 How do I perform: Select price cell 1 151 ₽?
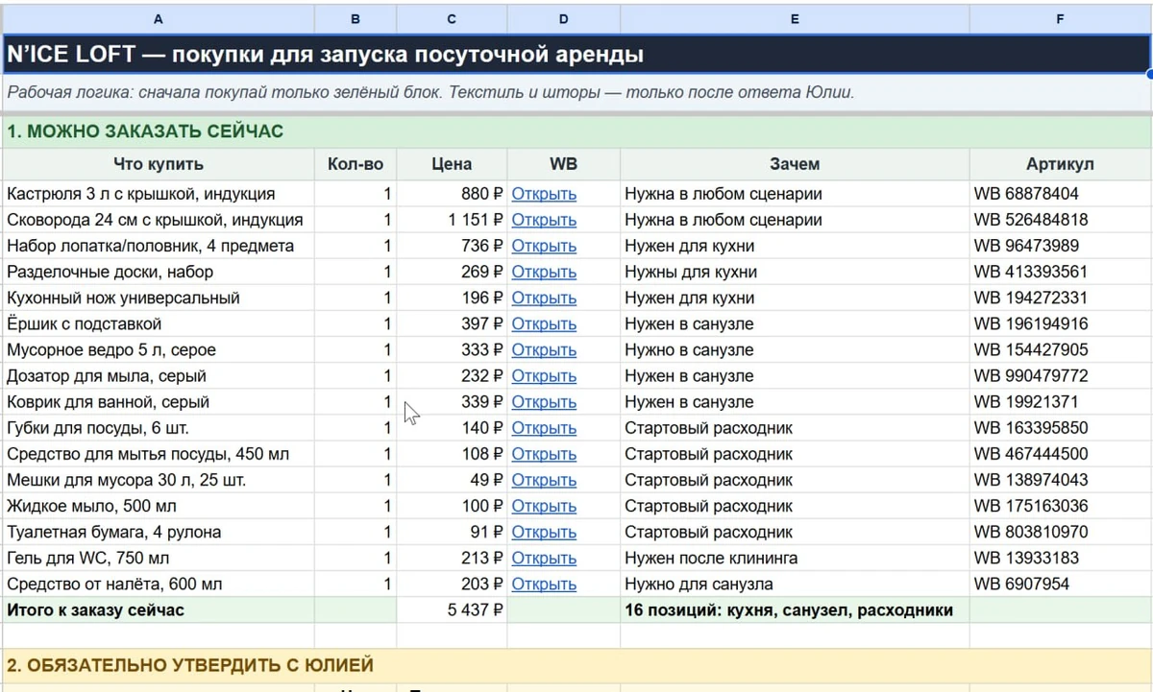[x=452, y=220]
